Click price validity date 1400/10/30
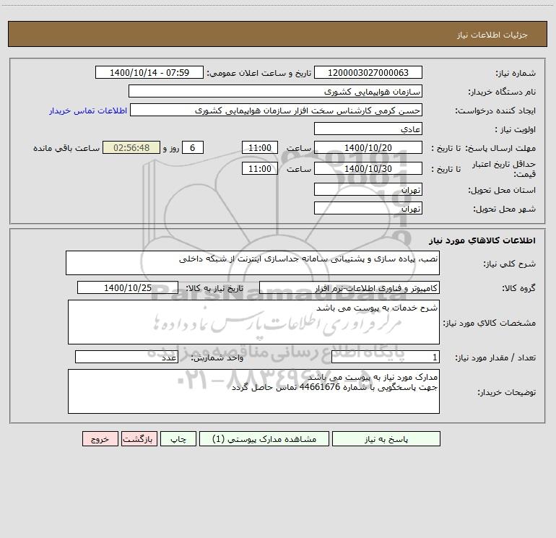Screen dimensions: 556x538 [x=368, y=168]
